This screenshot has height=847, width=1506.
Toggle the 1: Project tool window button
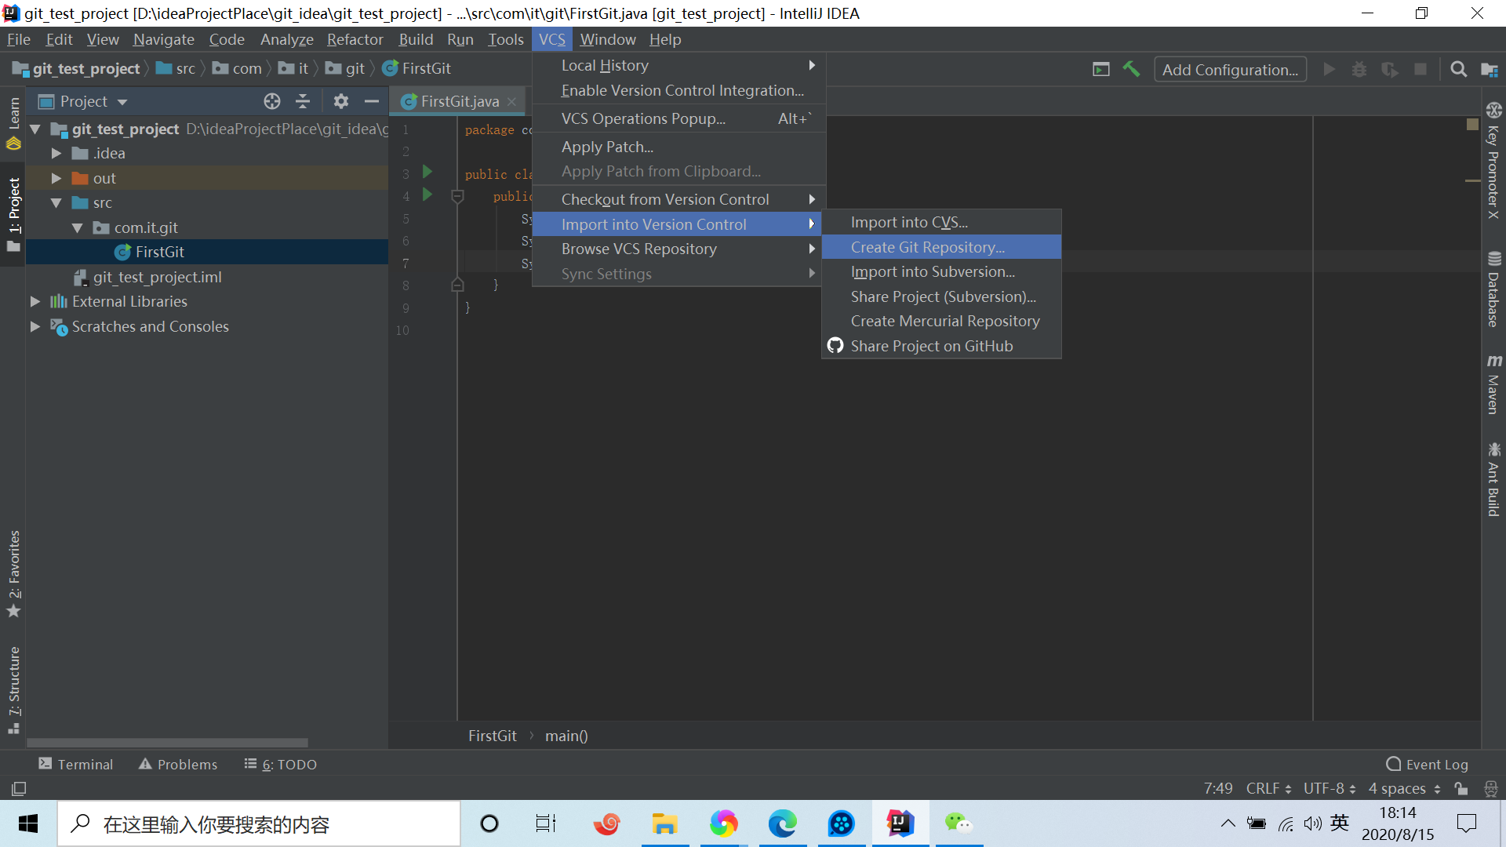tap(13, 214)
